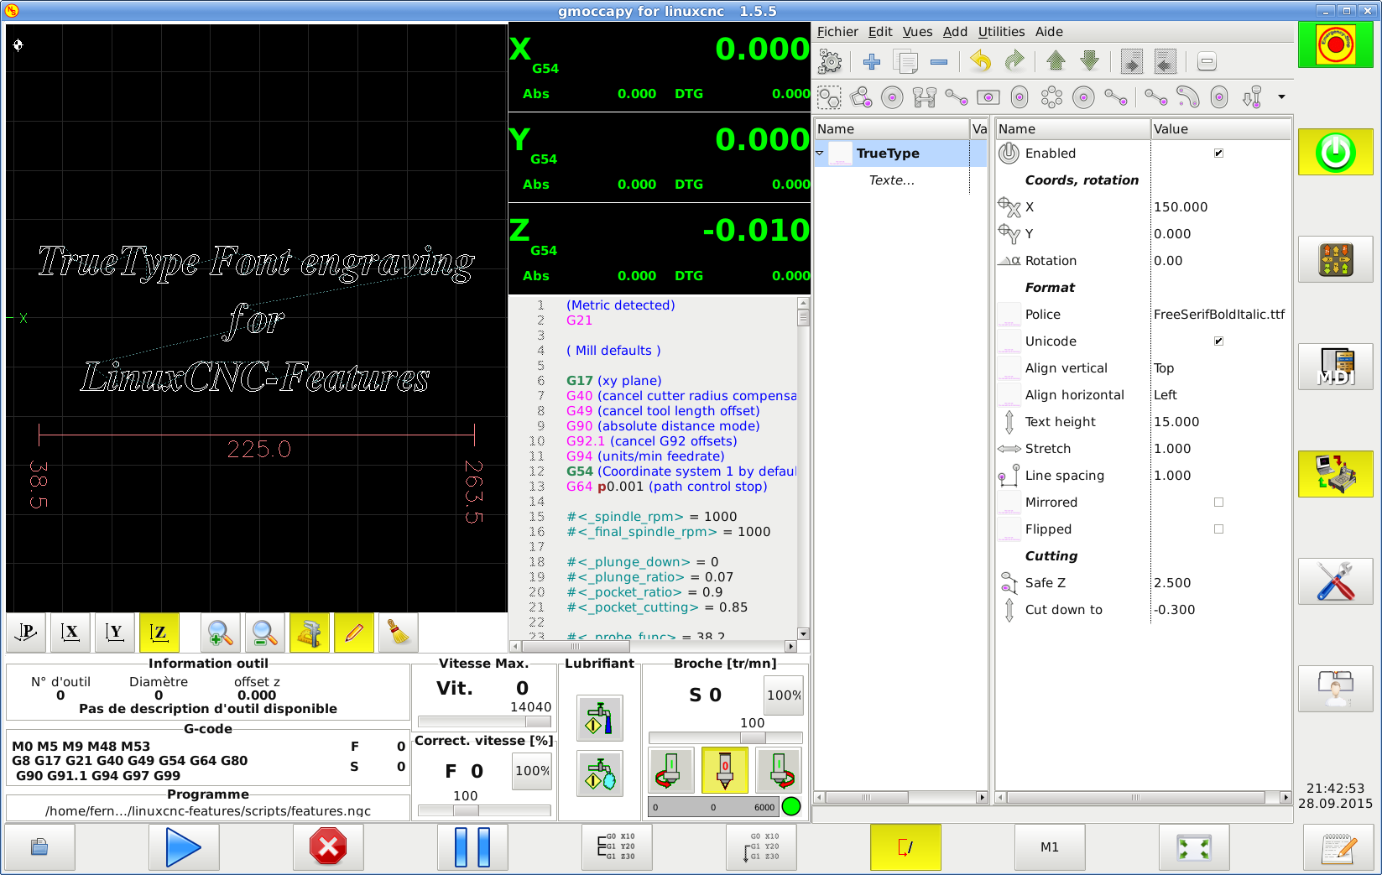Step through program line by line

click(x=617, y=847)
